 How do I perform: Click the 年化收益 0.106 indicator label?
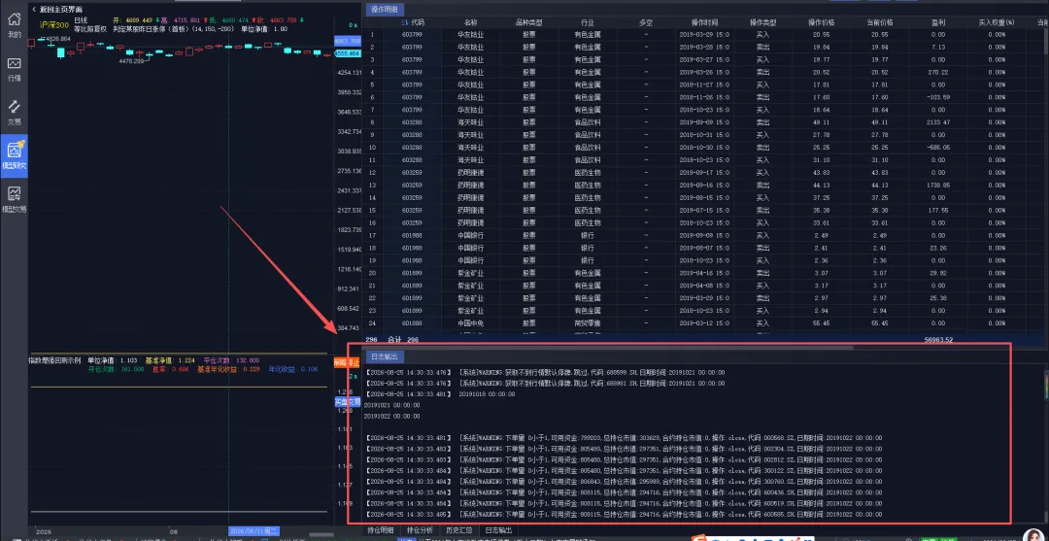point(293,368)
